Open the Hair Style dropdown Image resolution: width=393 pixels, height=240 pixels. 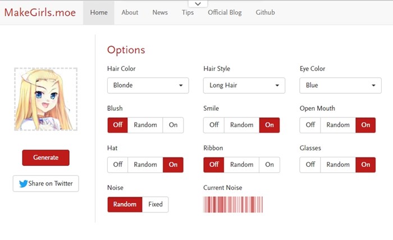244,85
